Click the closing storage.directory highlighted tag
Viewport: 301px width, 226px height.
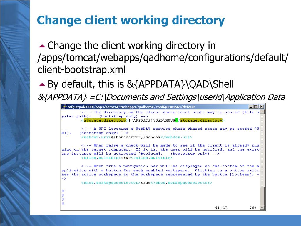[x=201, y=120]
